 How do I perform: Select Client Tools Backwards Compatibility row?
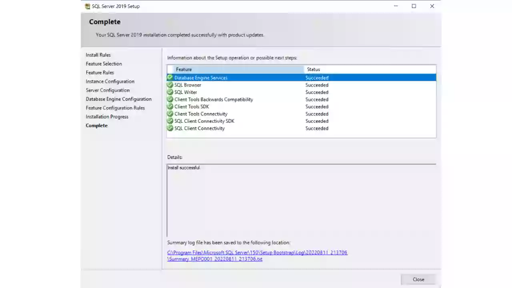301,99
